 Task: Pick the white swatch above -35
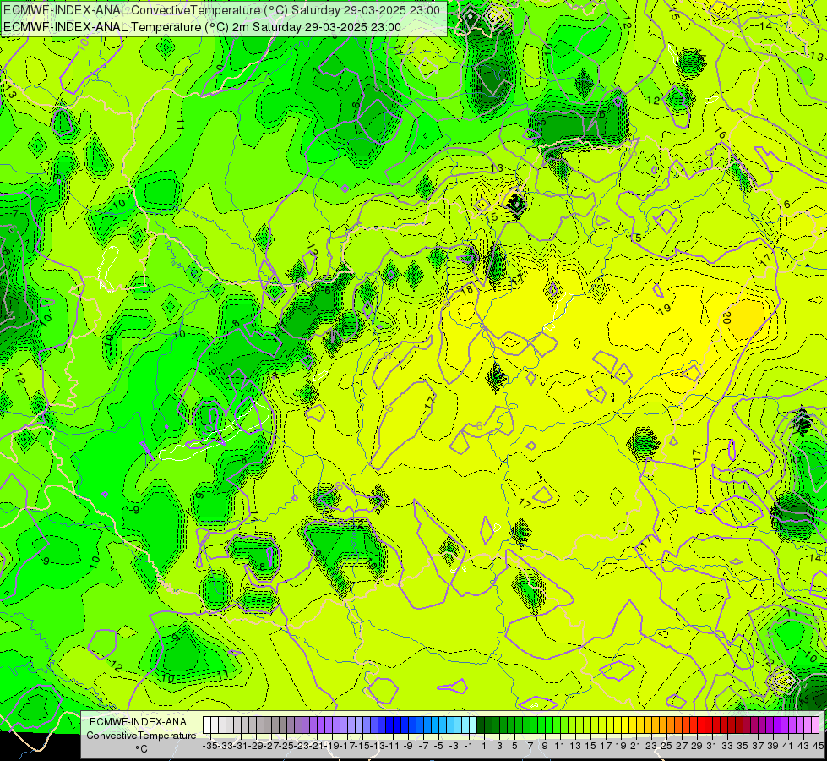[x=207, y=725]
